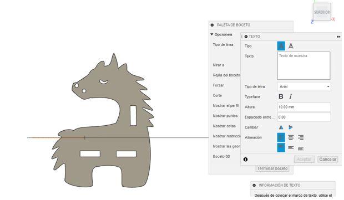Expand the TEXTO dialog with double arrows
The width and height of the screenshot is (344, 200).
(338, 37)
